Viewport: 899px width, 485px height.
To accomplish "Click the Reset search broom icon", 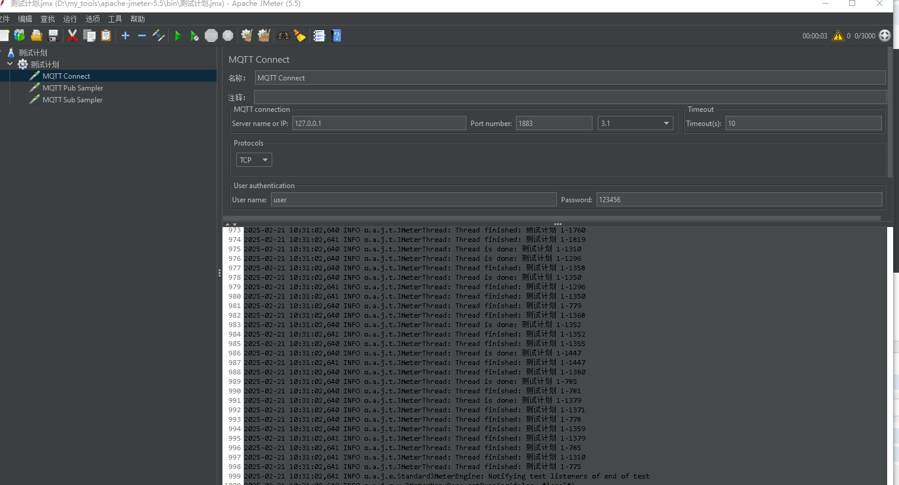I will [x=300, y=35].
